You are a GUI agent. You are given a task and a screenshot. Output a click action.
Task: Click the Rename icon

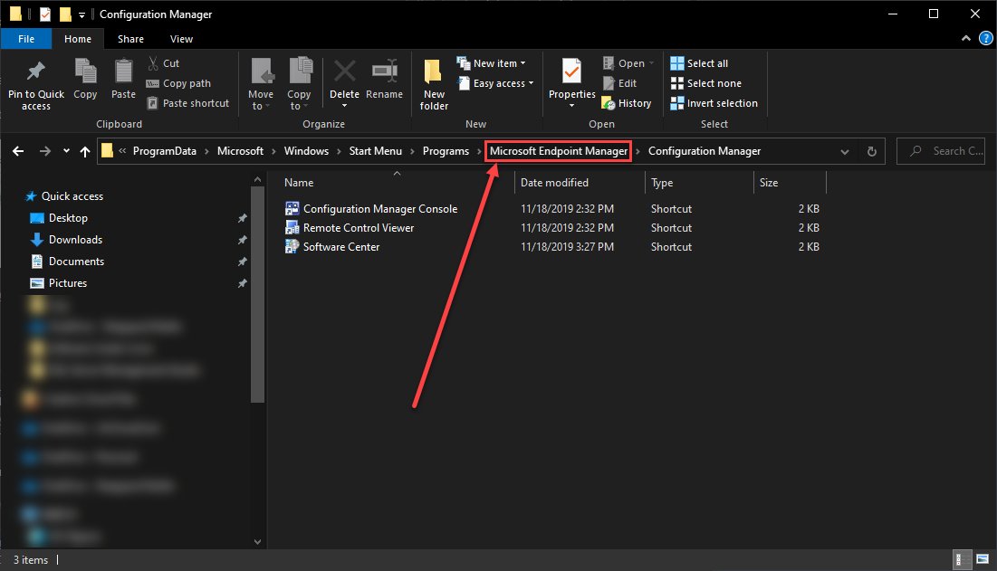point(384,80)
